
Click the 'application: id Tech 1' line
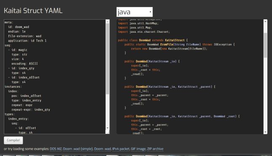[27, 41]
